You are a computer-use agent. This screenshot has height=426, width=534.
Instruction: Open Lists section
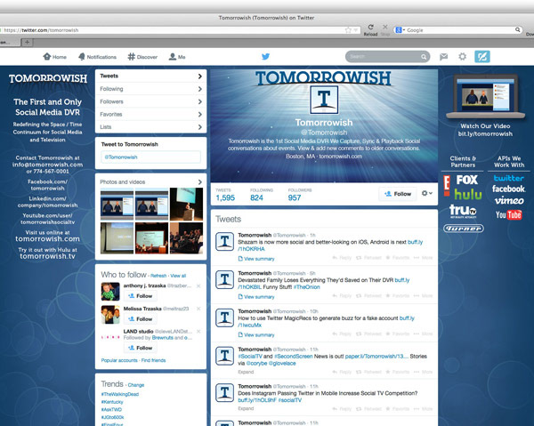151,127
